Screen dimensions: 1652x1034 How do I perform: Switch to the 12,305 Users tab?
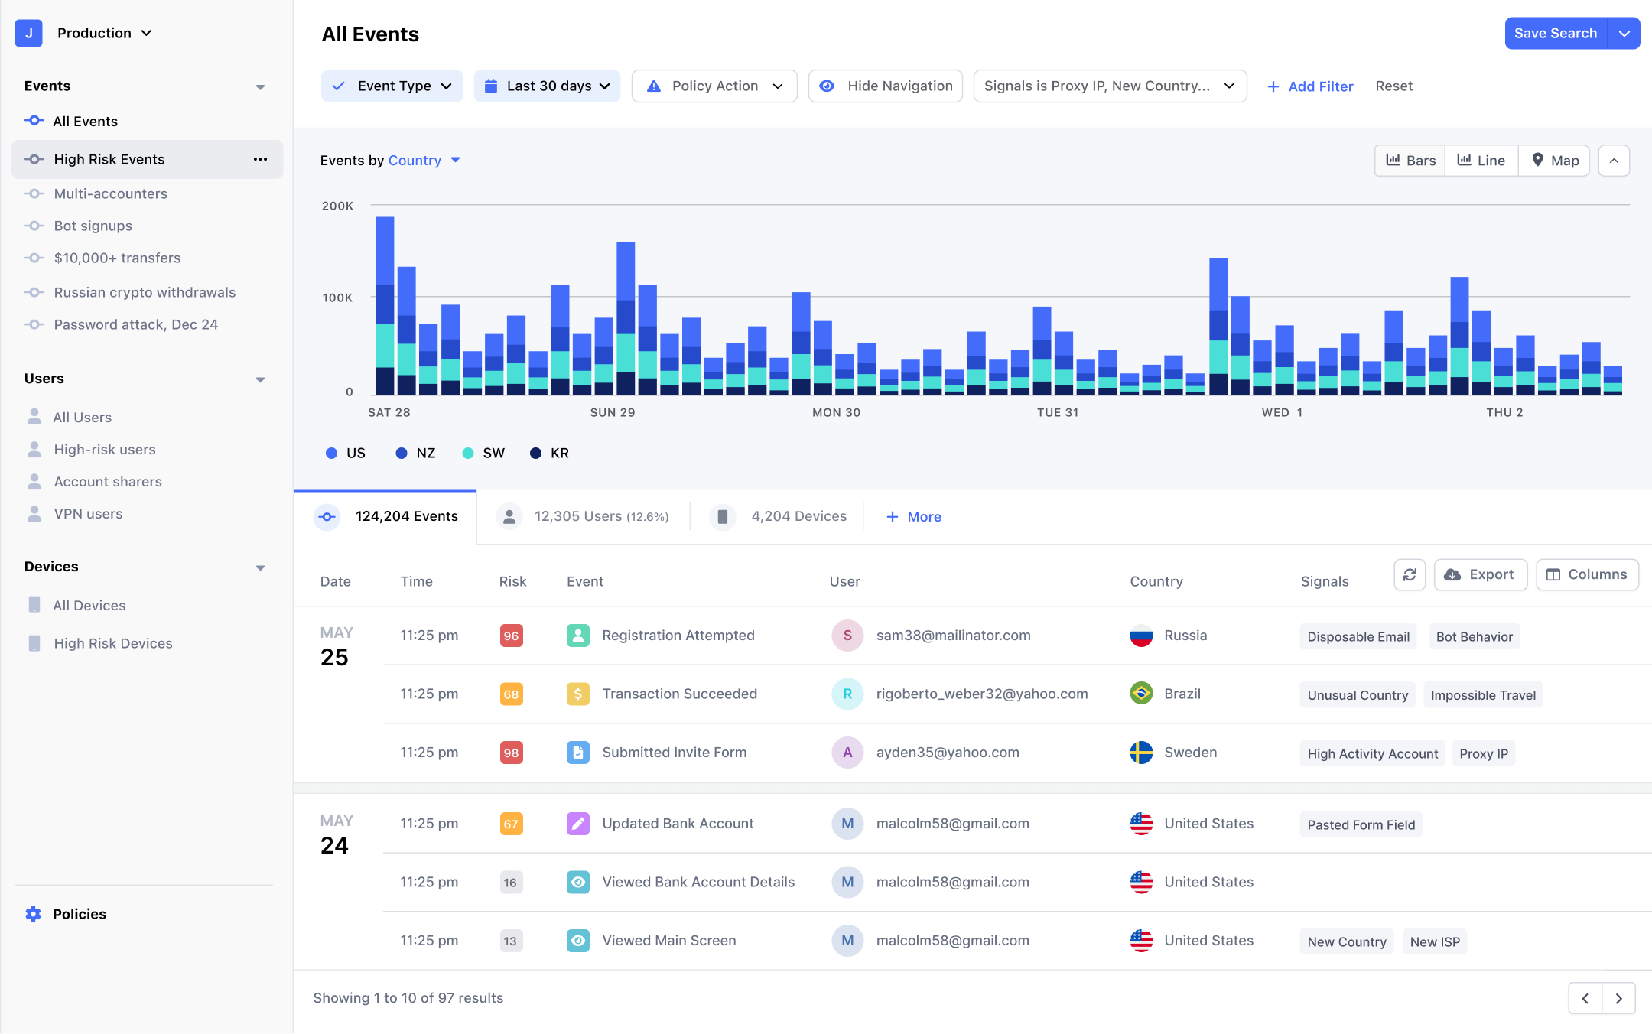click(x=583, y=516)
